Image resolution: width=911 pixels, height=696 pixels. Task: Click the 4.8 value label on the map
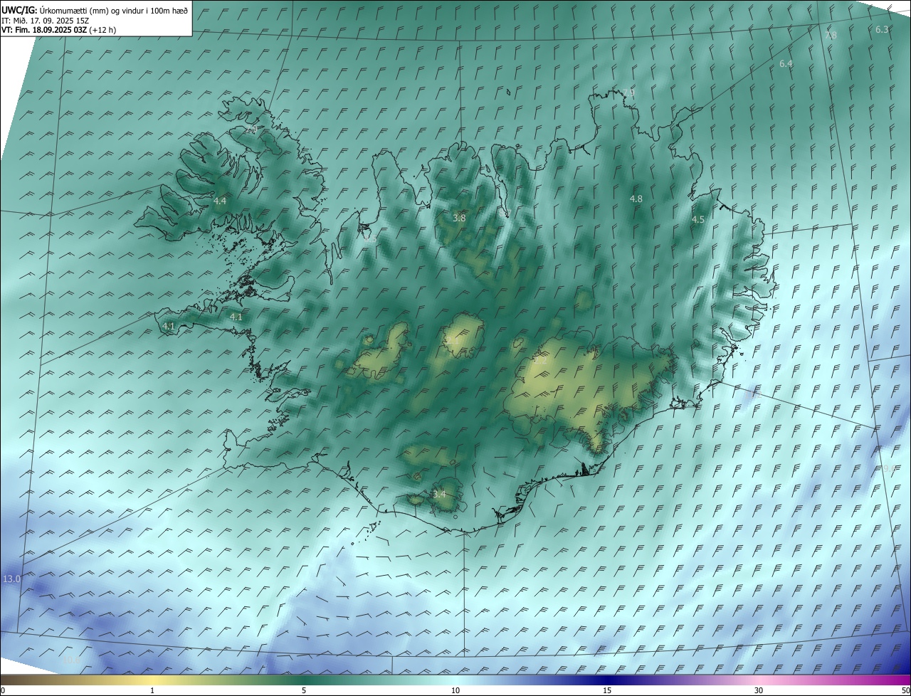click(x=636, y=199)
